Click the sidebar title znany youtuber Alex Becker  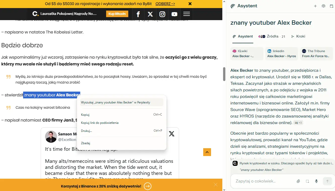271,23
